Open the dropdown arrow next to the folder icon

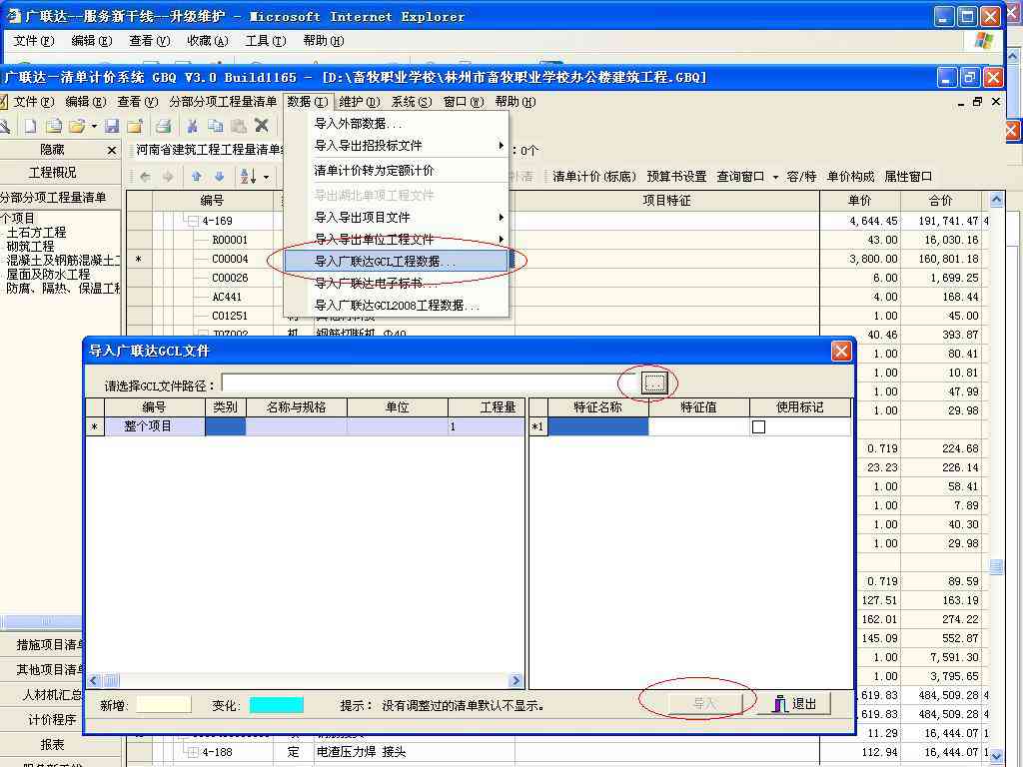click(94, 126)
